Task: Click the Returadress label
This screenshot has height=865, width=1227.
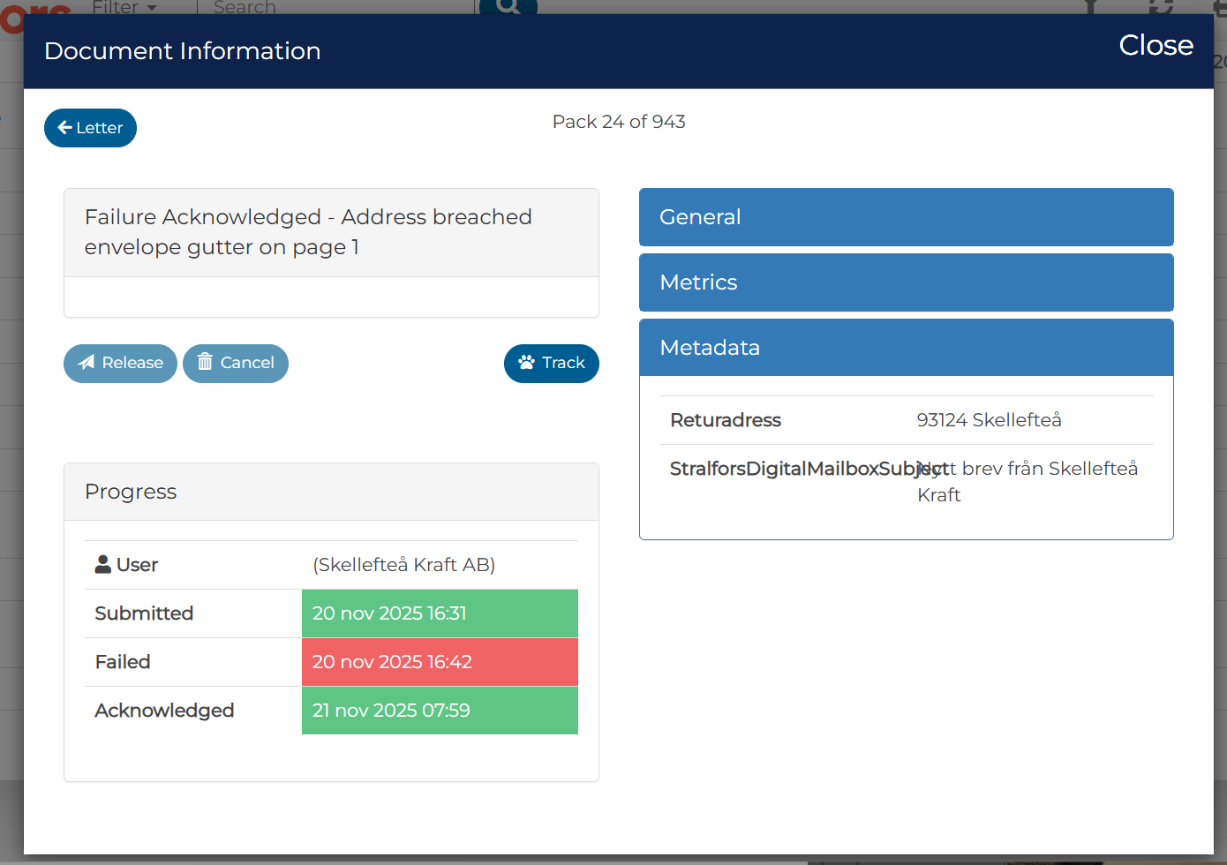Action: pos(726,420)
